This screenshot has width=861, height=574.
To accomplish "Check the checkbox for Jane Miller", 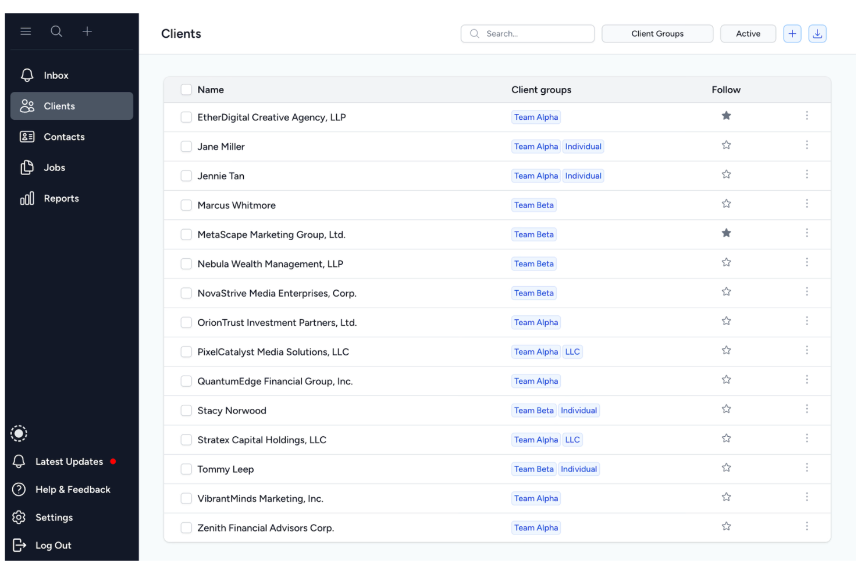I will (x=186, y=146).
